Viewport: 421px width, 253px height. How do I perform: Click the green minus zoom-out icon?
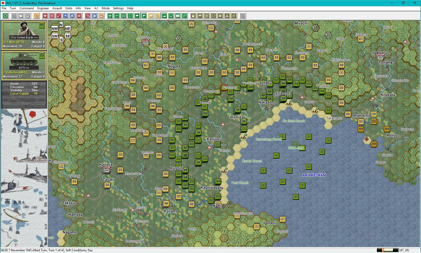[117, 16]
